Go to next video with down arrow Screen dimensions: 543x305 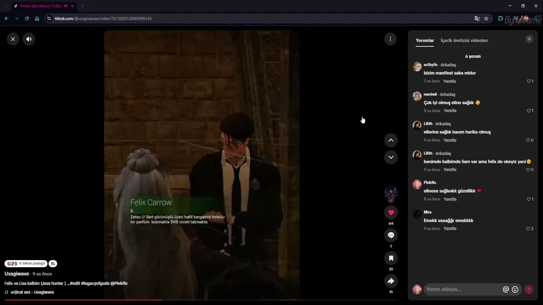point(391,157)
